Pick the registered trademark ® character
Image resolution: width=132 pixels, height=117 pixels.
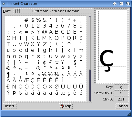[38, 68]
